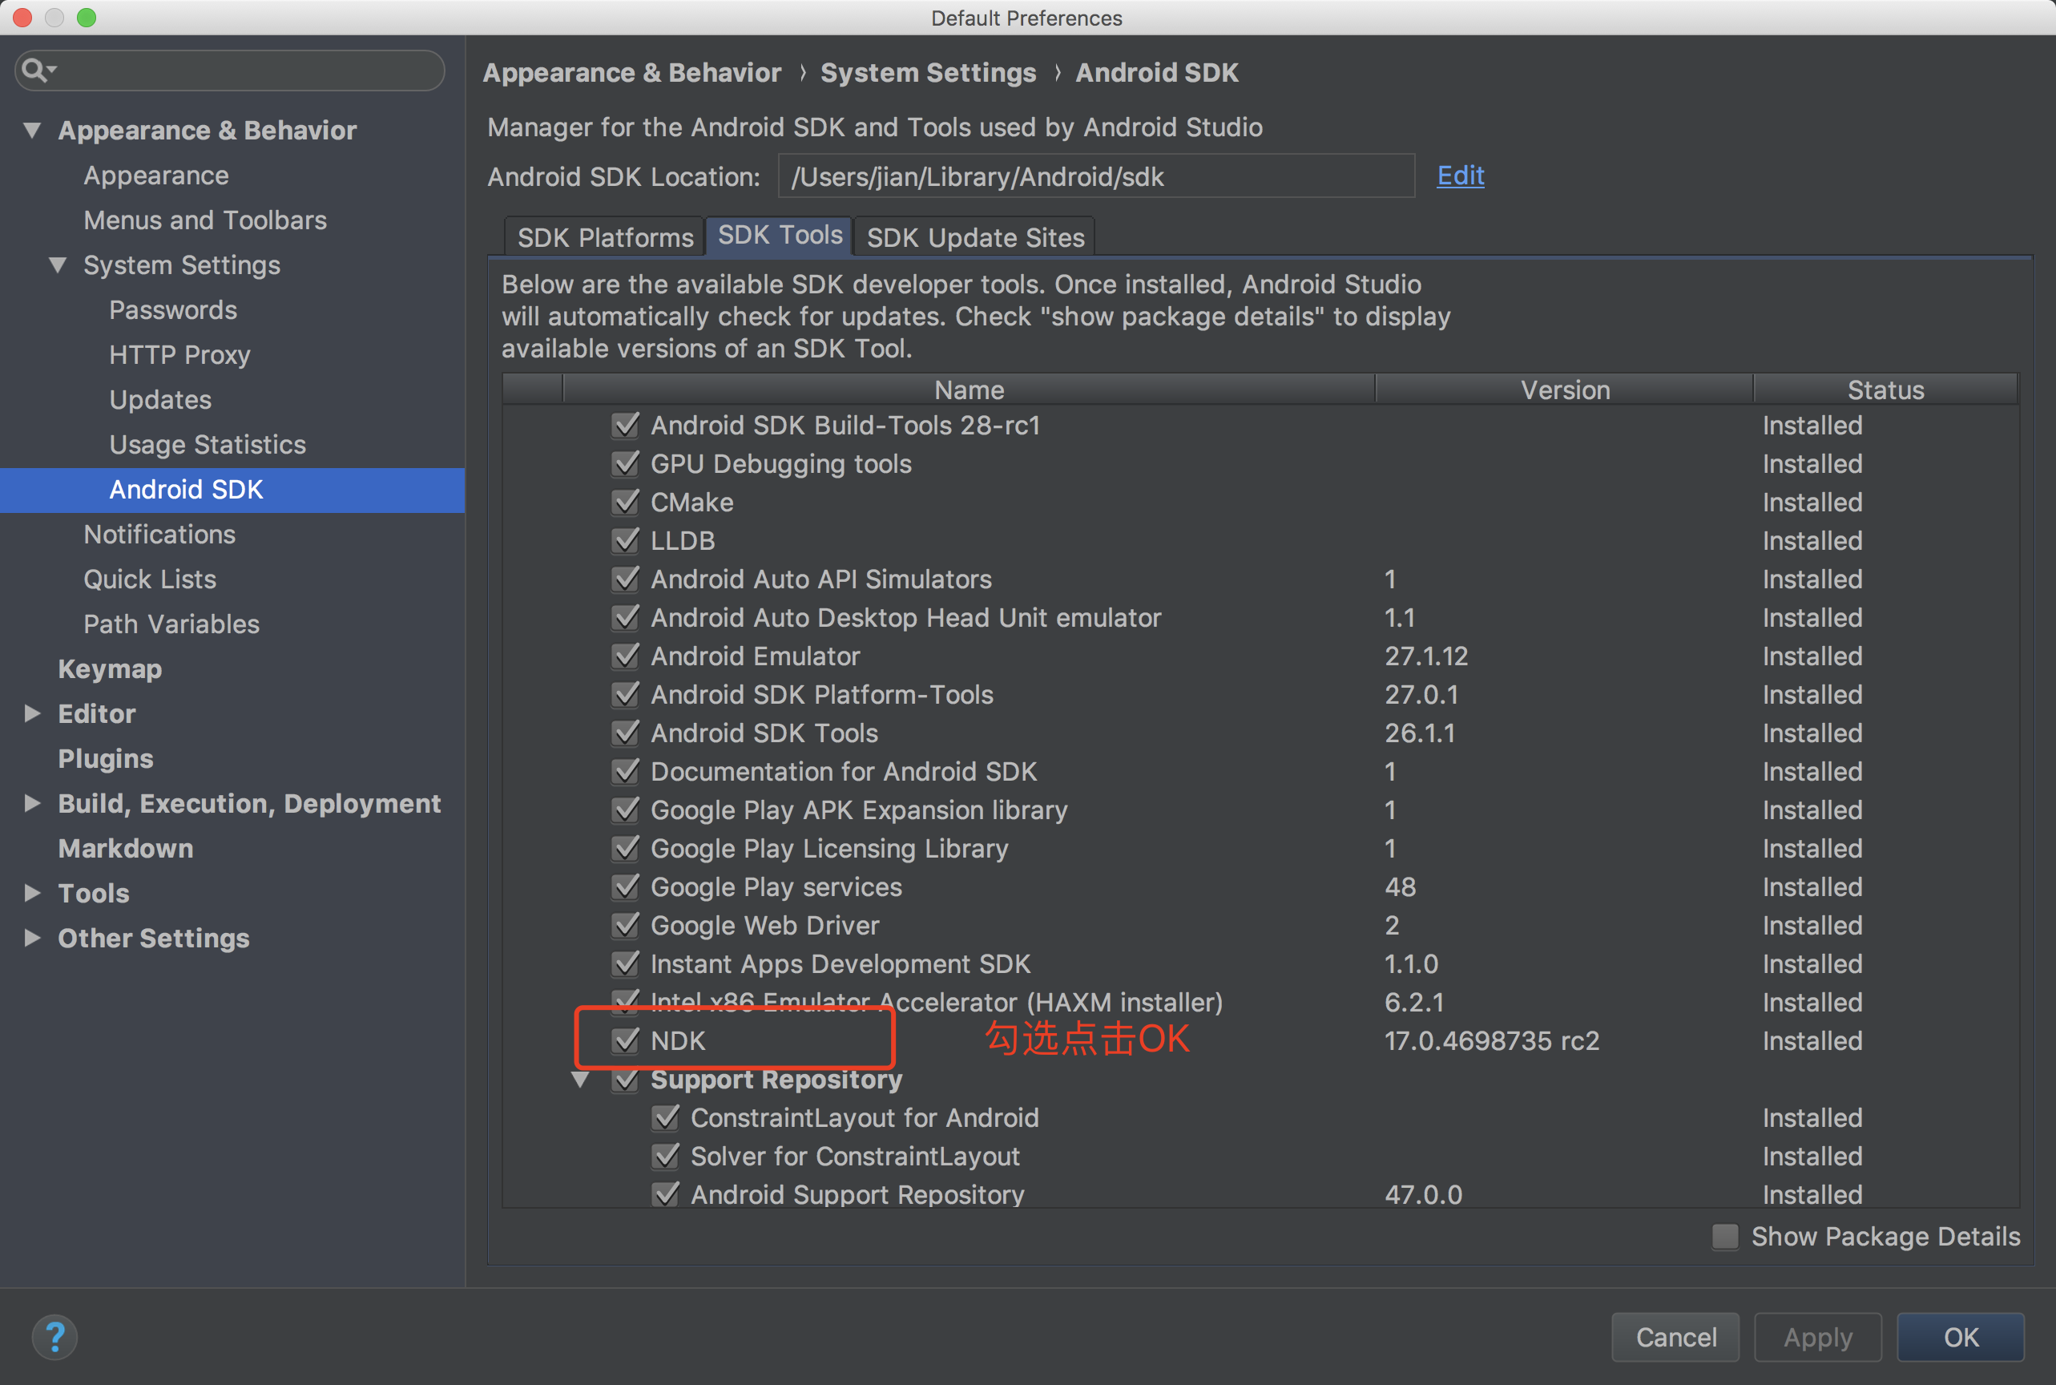Switch to SDK Platforms tab

tap(605, 236)
